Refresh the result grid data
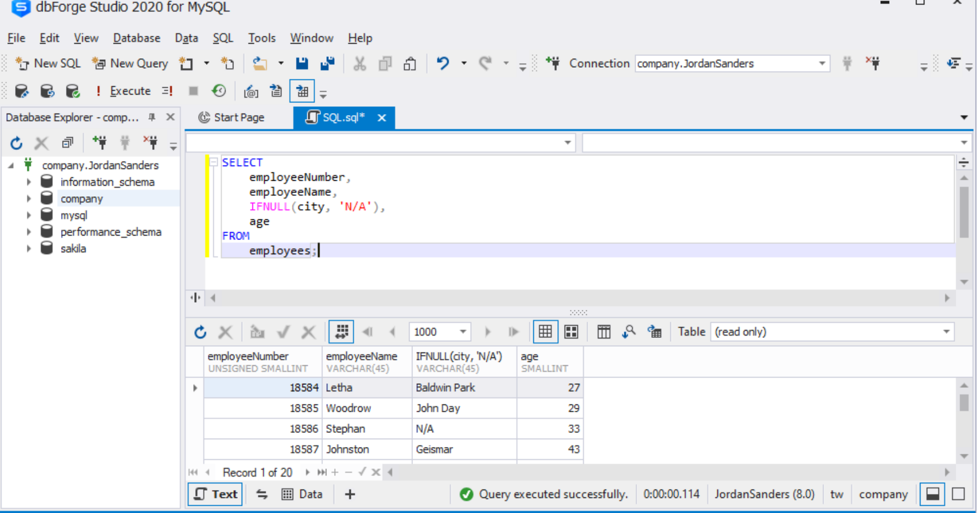Image resolution: width=977 pixels, height=513 pixels. (x=200, y=332)
